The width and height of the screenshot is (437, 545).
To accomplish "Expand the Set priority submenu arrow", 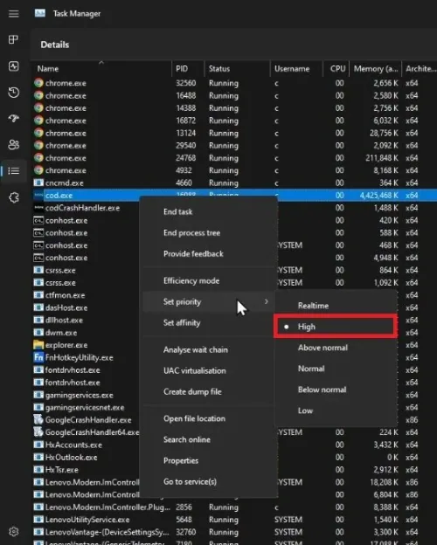I will [x=267, y=301].
